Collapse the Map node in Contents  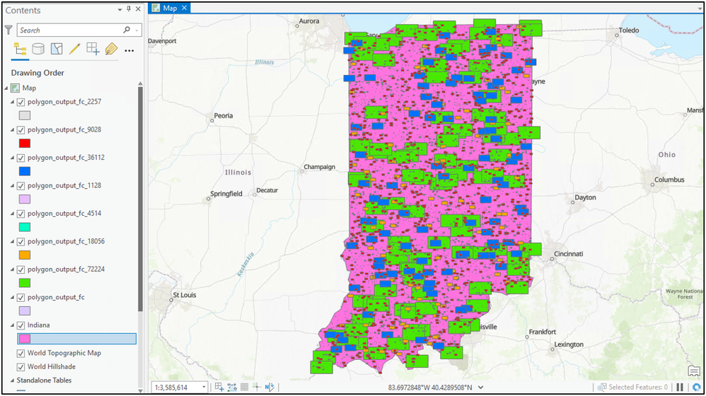coord(6,88)
